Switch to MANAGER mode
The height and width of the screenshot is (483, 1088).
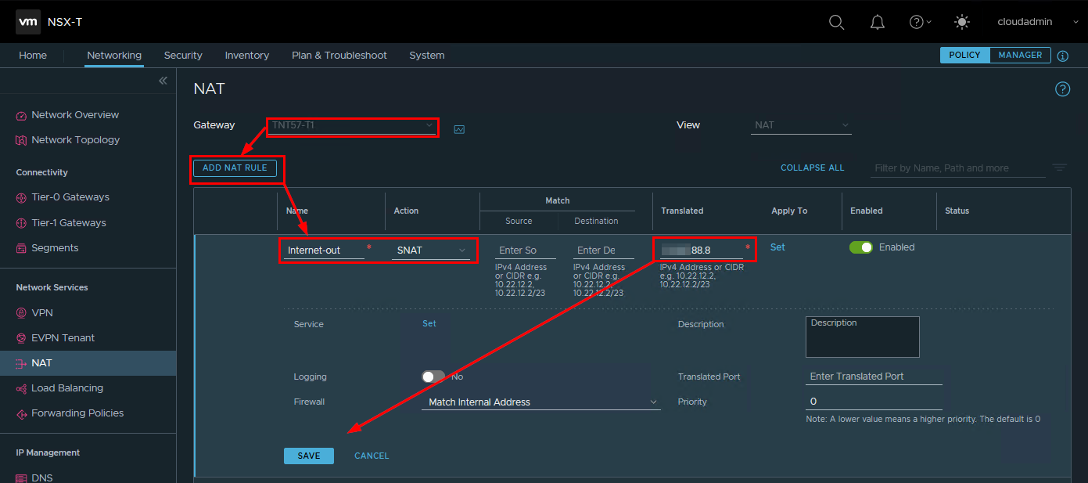click(x=1020, y=55)
